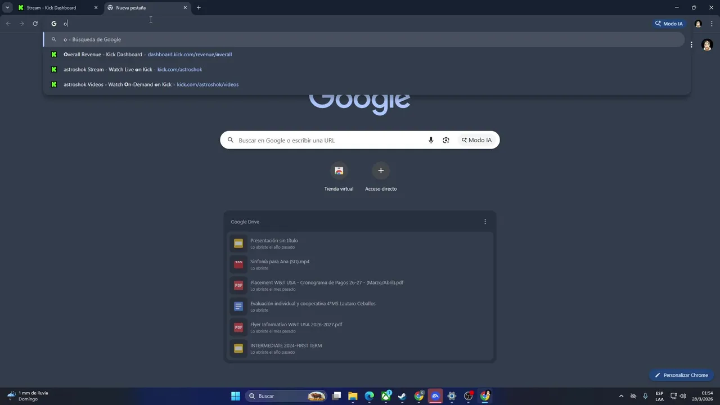The image size is (720, 405).
Task: Open File Explorer from the taskbar
Action: (353, 396)
